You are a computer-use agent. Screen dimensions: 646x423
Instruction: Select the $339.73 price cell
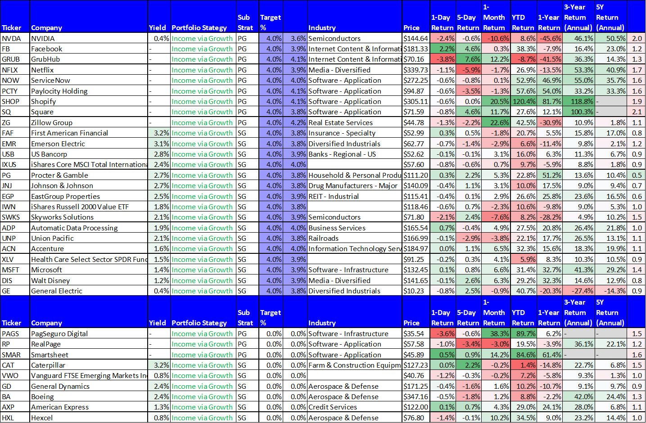click(416, 70)
